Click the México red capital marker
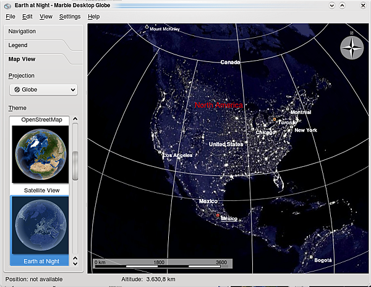 point(218,215)
